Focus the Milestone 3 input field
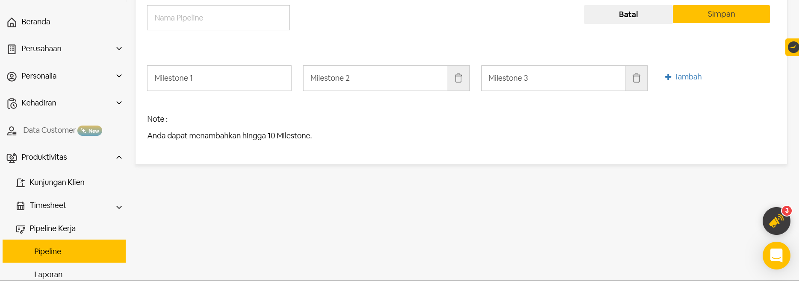 tap(553, 78)
